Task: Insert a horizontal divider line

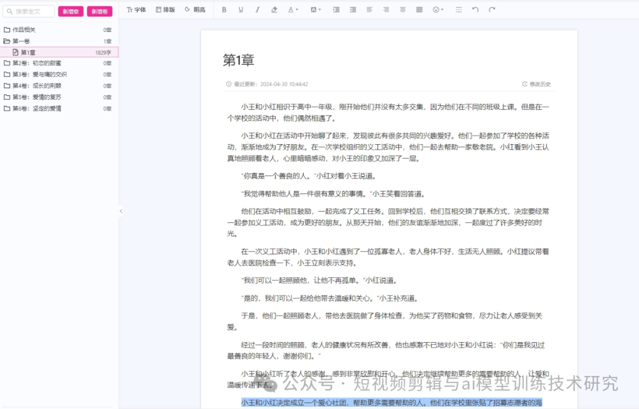Action: click(459, 10)
